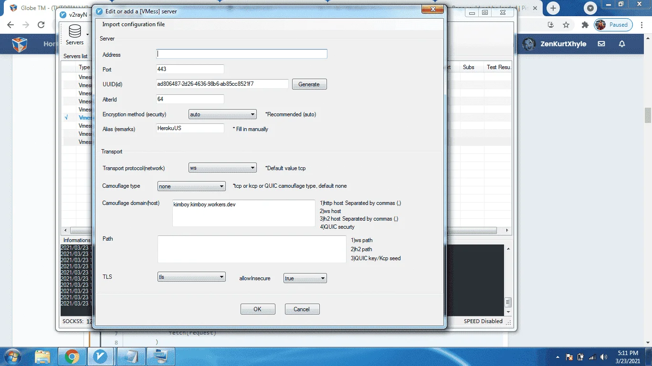
Task: Click the website cube logo
Action: 20,44
